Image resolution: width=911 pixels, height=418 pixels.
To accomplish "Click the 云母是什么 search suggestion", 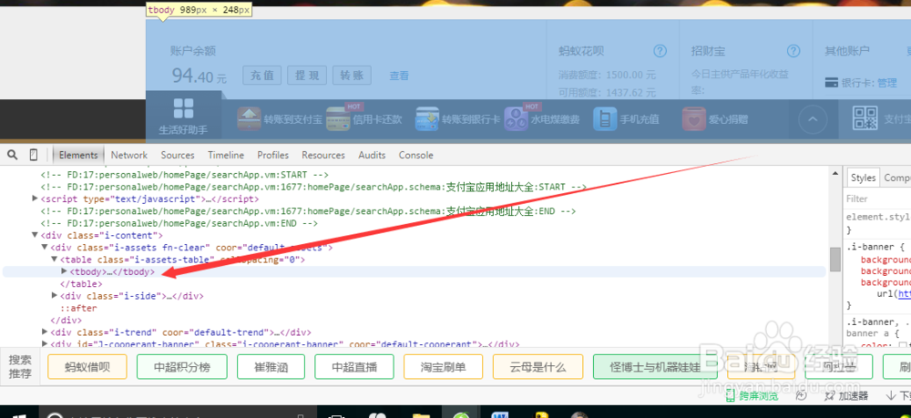I will [x=538, y=366].
